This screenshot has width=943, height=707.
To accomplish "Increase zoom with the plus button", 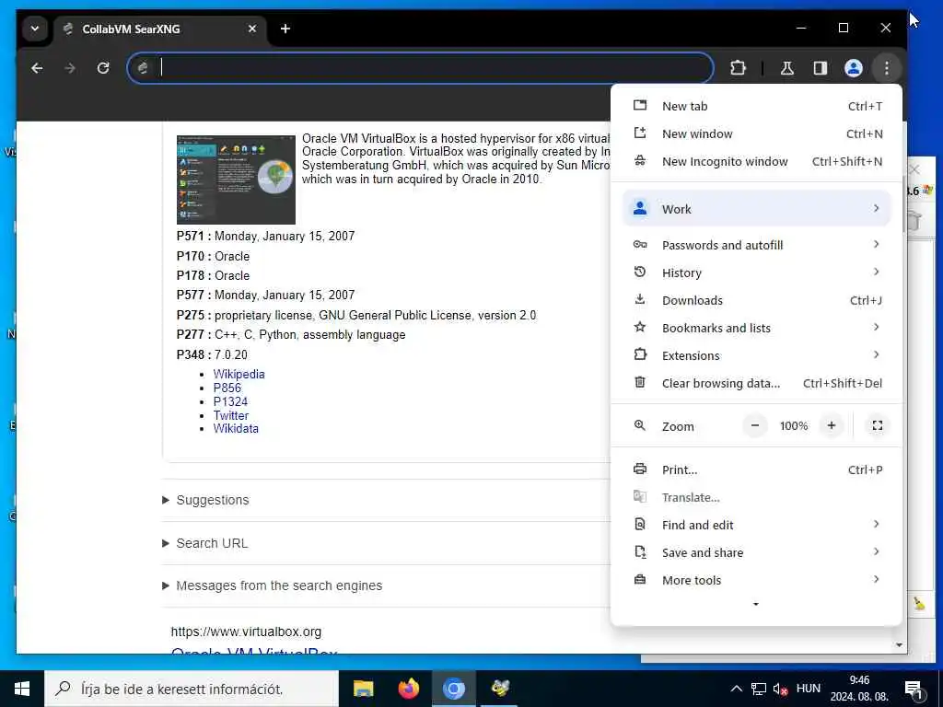I will click(x=832, y=425).
